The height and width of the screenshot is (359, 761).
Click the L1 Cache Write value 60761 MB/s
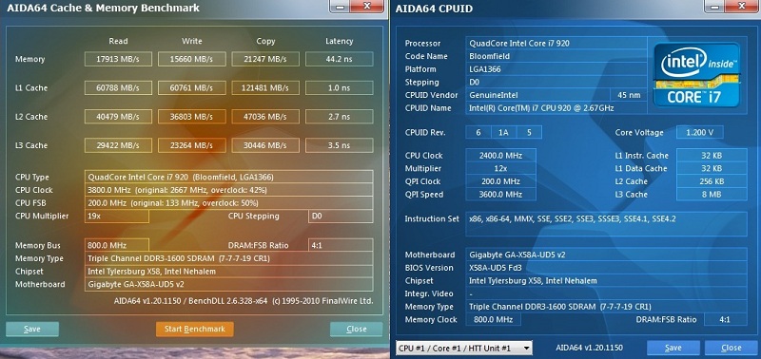click(192, 87)
